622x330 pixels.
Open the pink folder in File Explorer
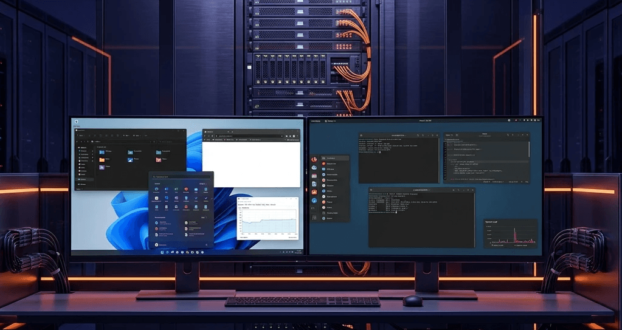point(158,160)
